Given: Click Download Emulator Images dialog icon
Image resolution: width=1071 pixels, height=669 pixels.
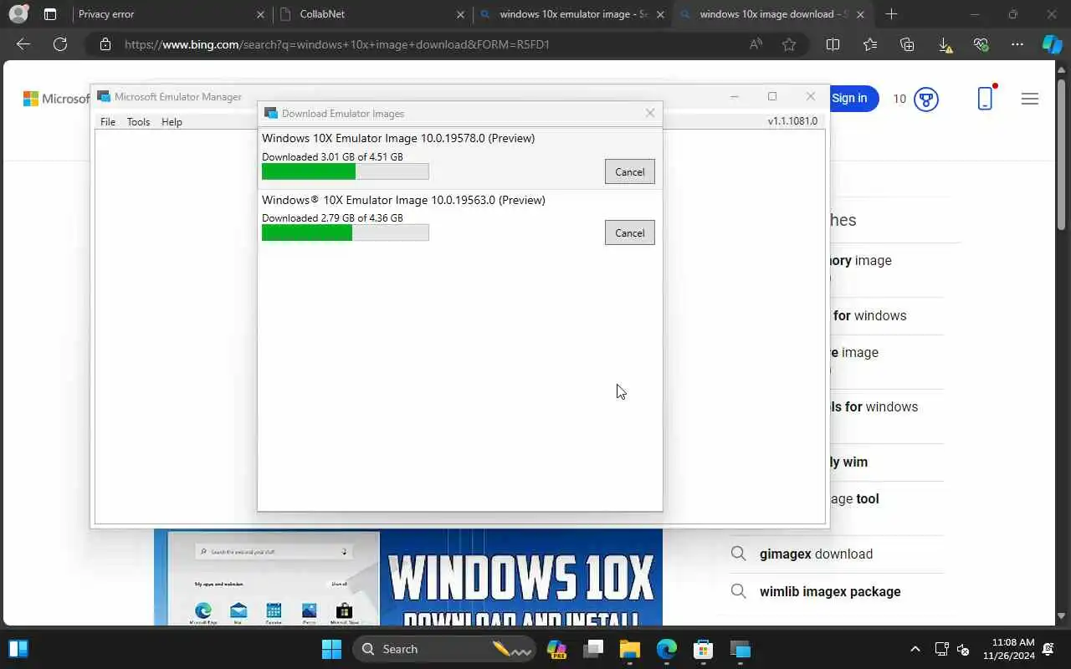Looking at the screenshot, I should (x=271, y=113).
